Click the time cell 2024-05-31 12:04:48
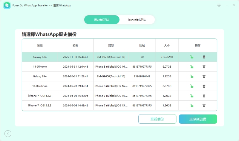 [76, 66]
